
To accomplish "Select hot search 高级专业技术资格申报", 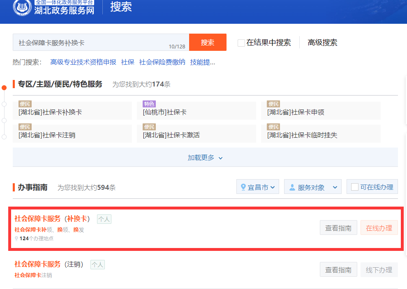I will click(x=83, y=62).
